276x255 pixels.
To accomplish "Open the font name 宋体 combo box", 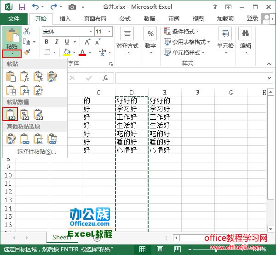I will tap(68, 32).
